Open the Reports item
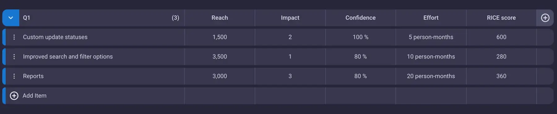This screenshot has height=114, width=557. point(33,76)
